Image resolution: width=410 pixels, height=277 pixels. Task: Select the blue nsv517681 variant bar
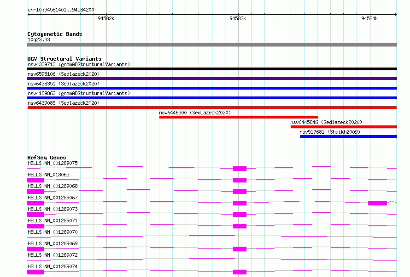click(349, 136)
